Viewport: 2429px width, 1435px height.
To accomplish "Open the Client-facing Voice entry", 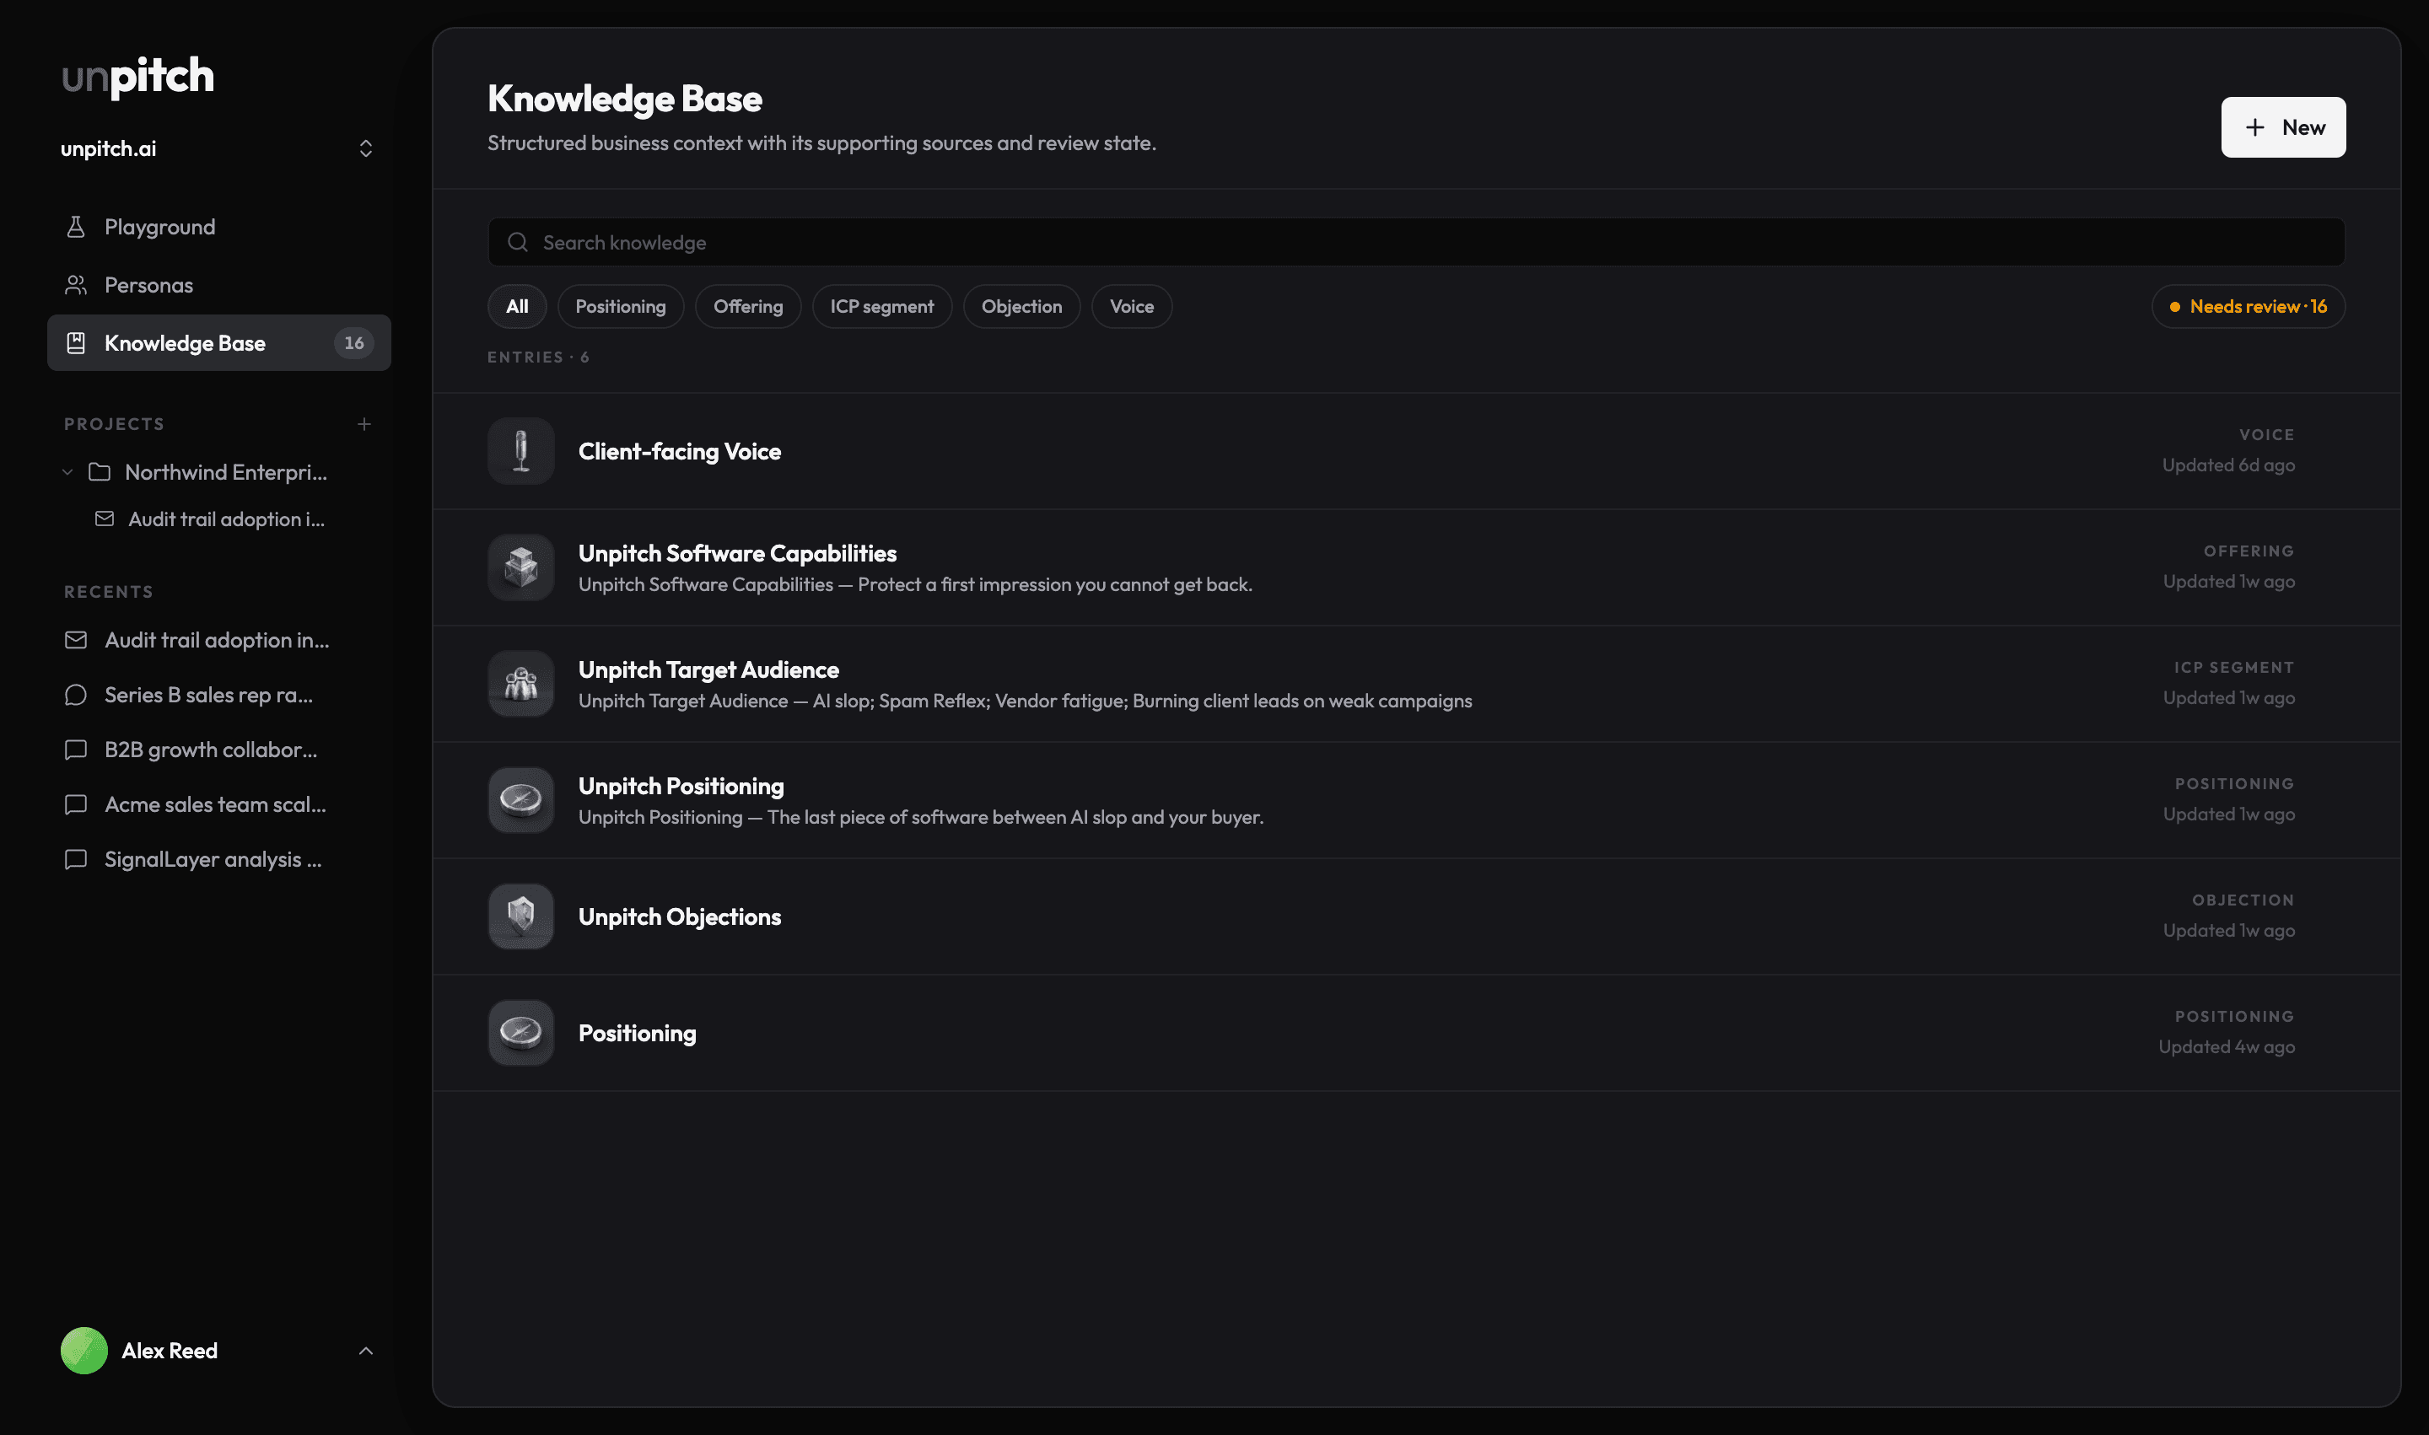I will pyautogui.click(x=1415, y=450).
